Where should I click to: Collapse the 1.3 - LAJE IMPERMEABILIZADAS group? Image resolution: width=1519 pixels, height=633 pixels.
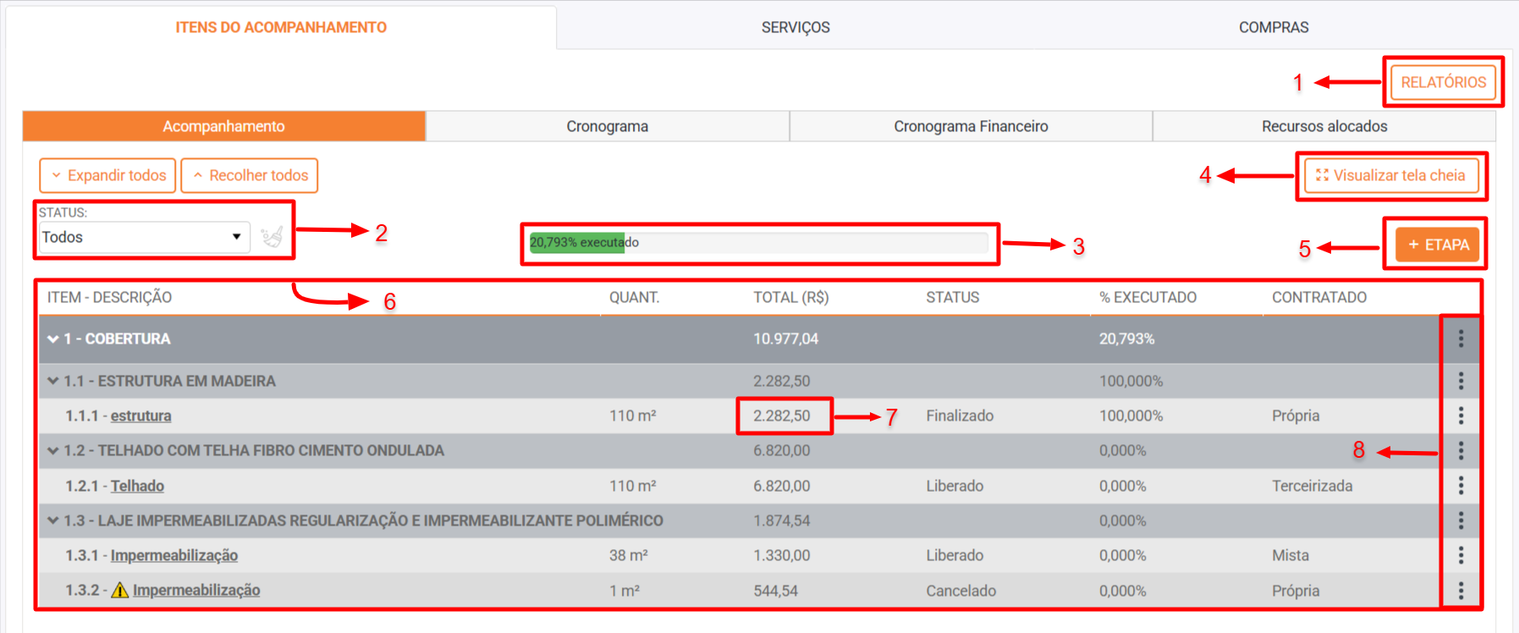[x=53, y=520]
